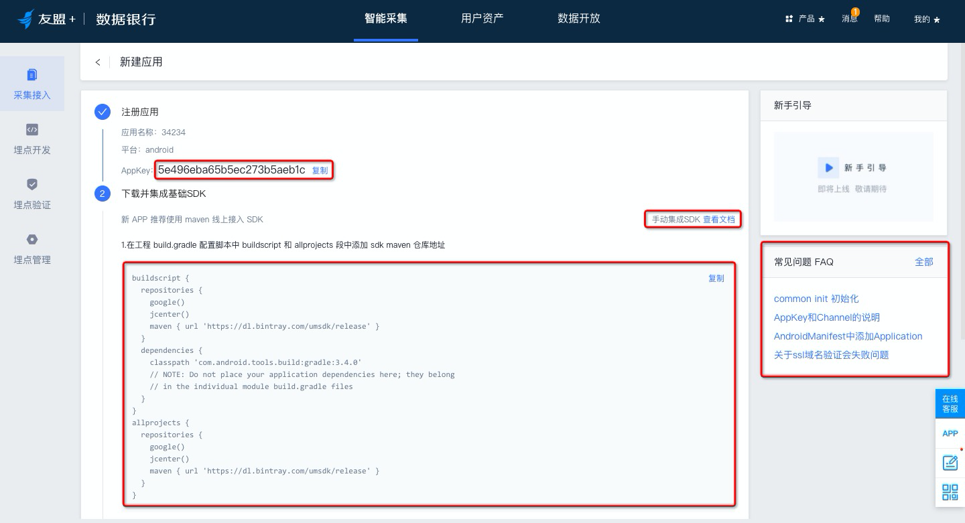Open the 帮助 help menu
This screenshot has width=965, height=523.
point(882,19)
